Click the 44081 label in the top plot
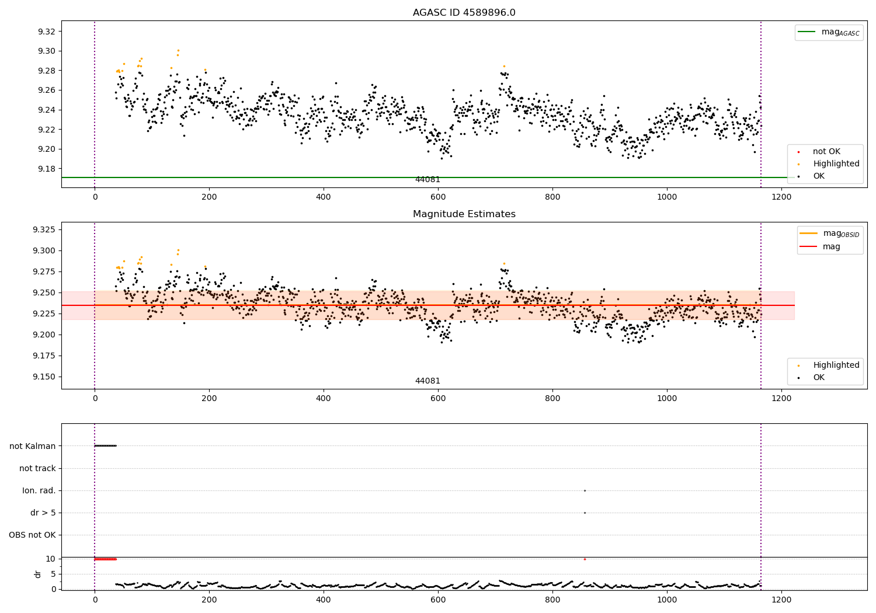876x613 pixels. point(427,180)
